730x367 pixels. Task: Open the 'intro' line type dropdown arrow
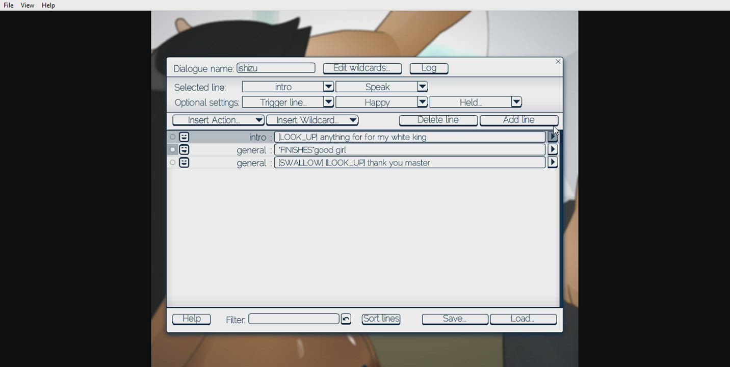[328, 87]
